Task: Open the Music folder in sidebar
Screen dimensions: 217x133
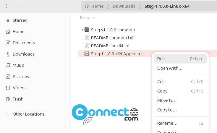Action: pos(15,65)
